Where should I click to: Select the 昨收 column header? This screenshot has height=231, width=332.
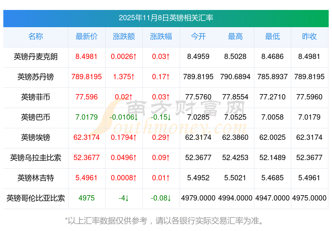(x=309, y=36)
